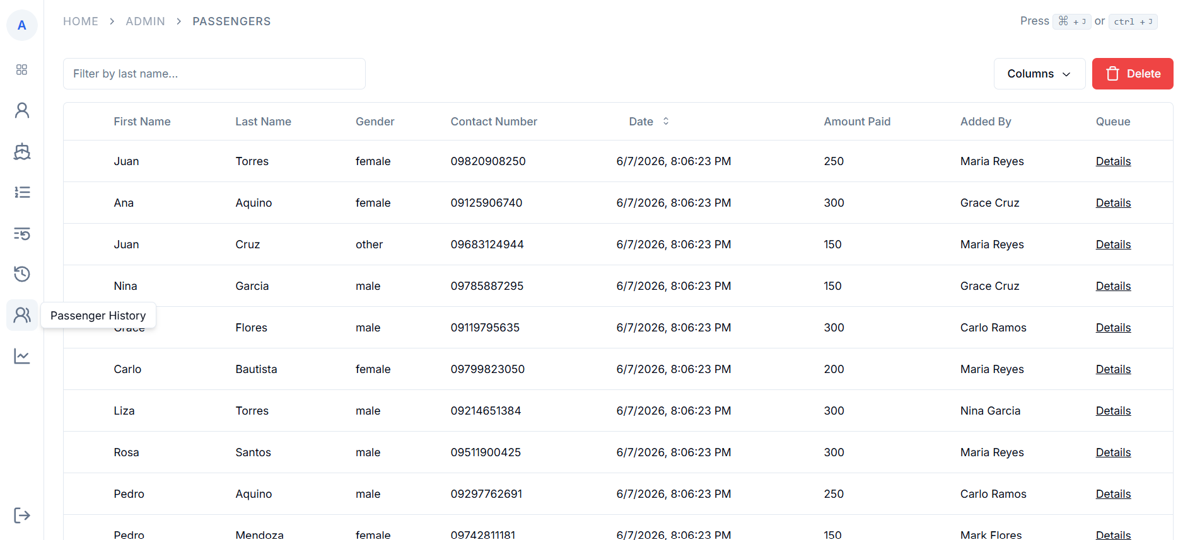Image resolution: width=1195 pixels, height=540 pixels.
Task: Select contact number 09214651384
Action: click(486, 411)
